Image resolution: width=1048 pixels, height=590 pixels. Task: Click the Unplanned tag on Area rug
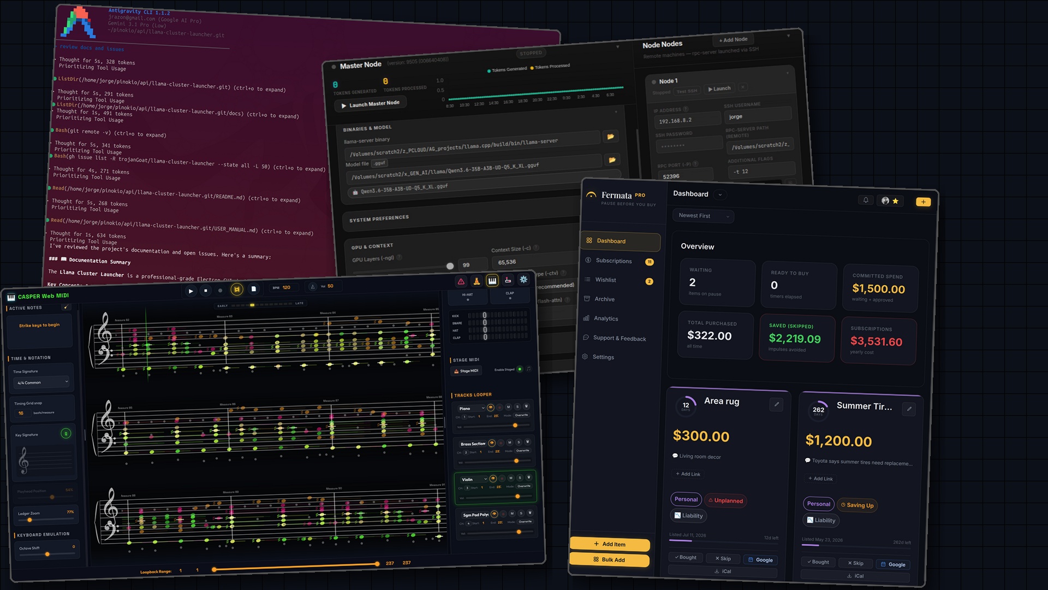726,500
